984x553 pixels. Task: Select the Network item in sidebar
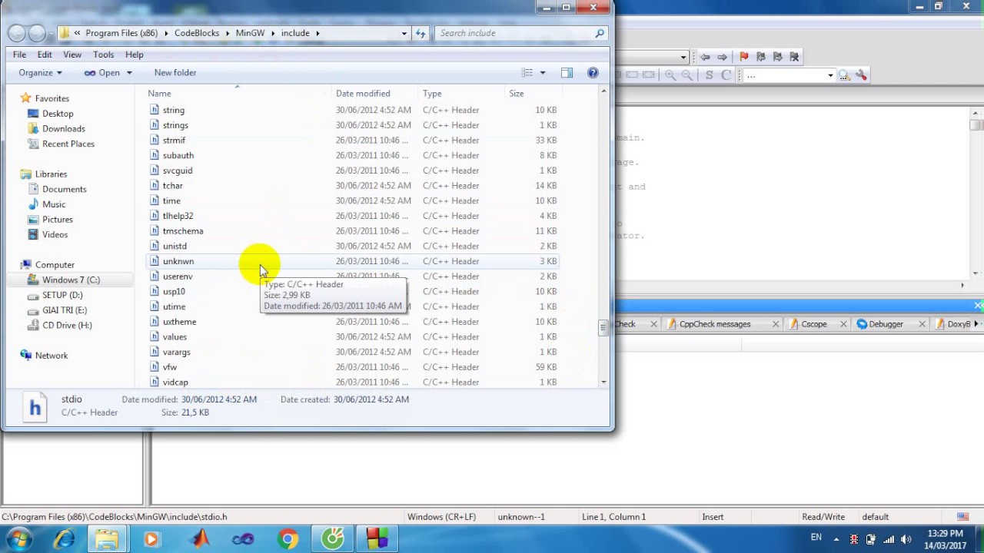coord(52,356)
